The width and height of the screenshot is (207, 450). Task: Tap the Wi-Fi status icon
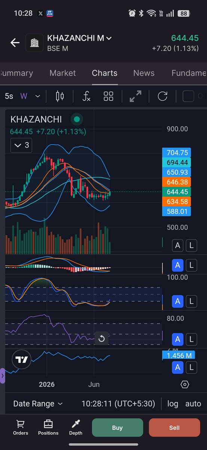point(151,13)
